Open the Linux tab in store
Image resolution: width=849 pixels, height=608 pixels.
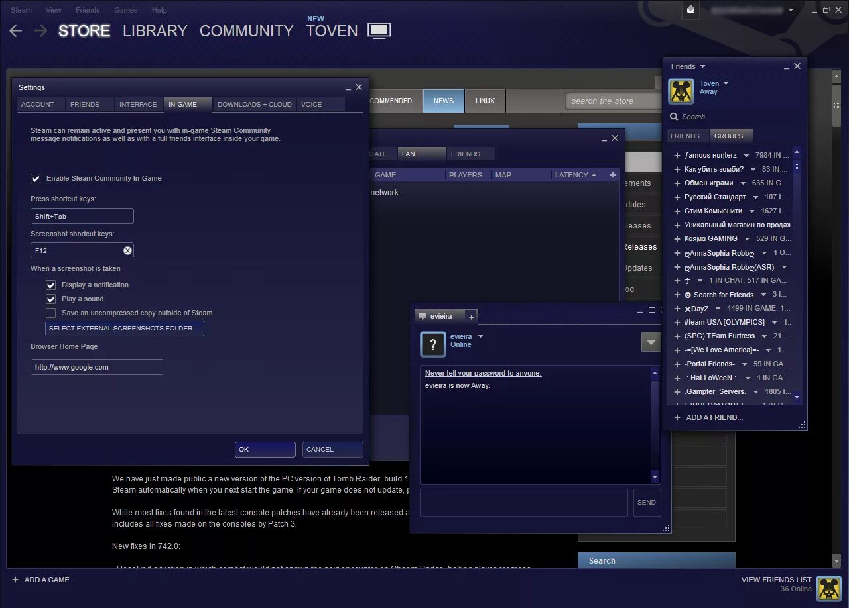pyautogui.click(x=485, y=101)
